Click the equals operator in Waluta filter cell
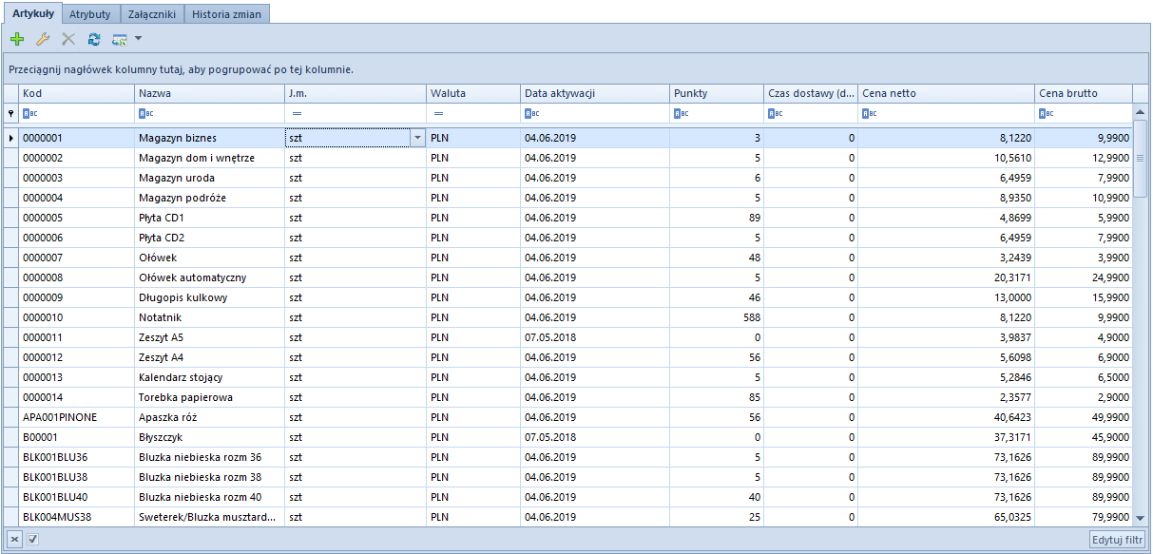This screenshot has height=554, width=1153. 438,114
